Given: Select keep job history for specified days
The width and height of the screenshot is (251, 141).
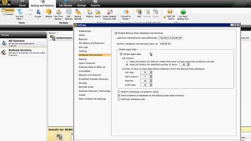Looking at the screenshot, I should click(127, 65).
